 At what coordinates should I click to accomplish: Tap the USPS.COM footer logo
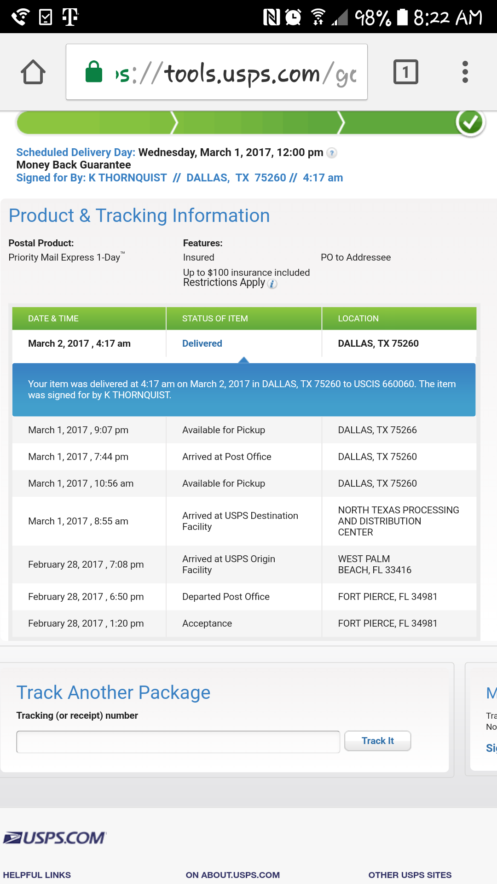point(55,837)
